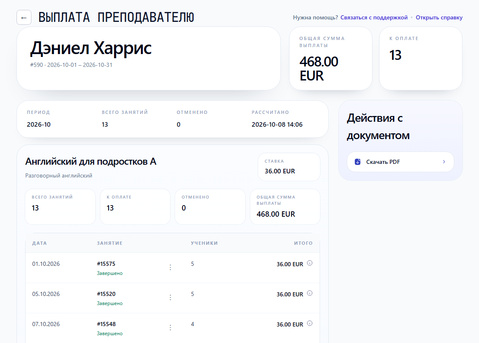
Task: Open the Связаться с поддержкой link
Action: point(374,17)
